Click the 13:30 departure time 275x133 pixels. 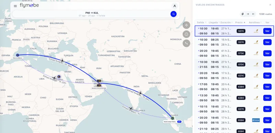pyautogui.click(x=203, y=96)
